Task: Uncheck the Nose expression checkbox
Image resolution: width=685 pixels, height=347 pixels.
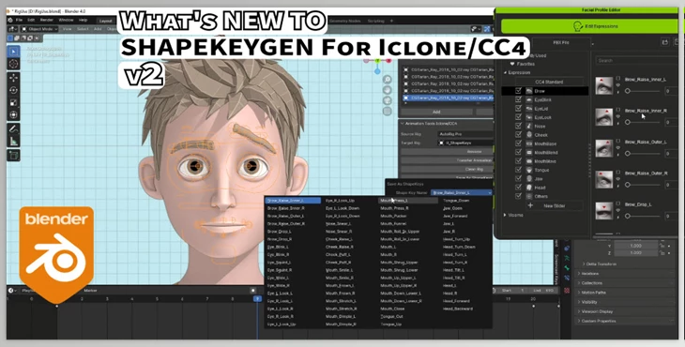Action: pyautogui.click(x=518, y=127)
